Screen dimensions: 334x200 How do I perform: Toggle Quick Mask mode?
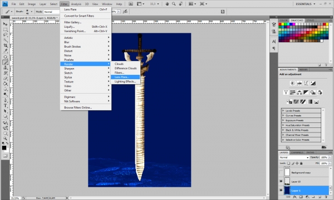6,156
